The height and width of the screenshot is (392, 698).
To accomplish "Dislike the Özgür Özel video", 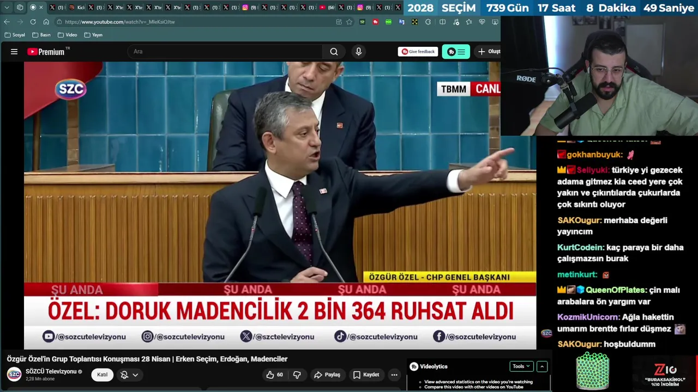I will (297, 375).
